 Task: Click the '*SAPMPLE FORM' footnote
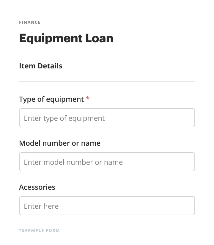39,230
